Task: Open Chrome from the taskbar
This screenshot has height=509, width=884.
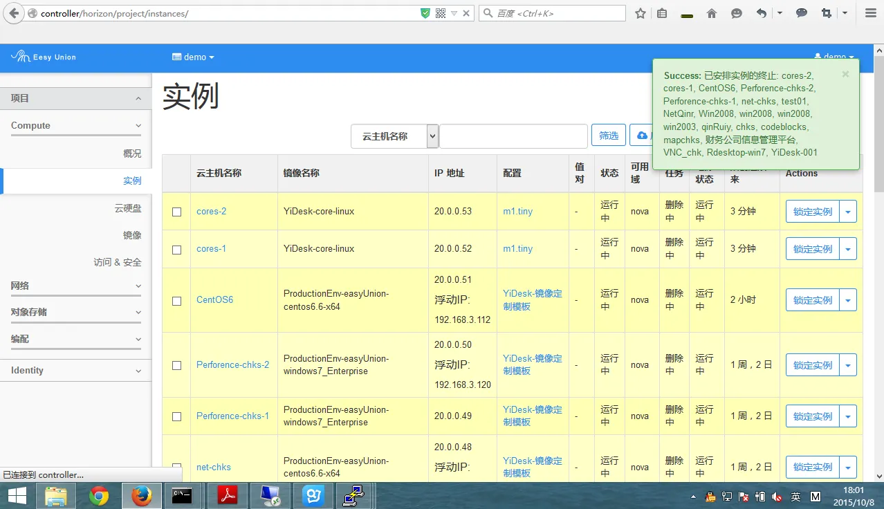Action: coord(99,495)
